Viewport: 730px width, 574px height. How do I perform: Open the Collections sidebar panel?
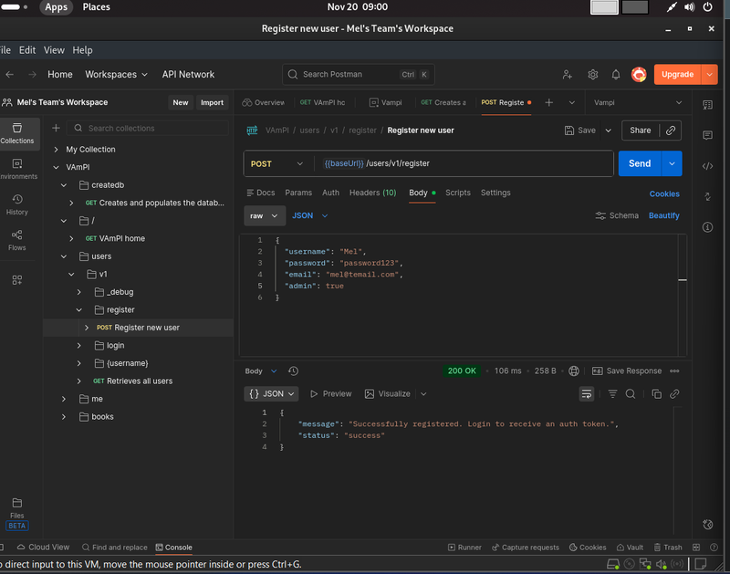click(16, 132)
